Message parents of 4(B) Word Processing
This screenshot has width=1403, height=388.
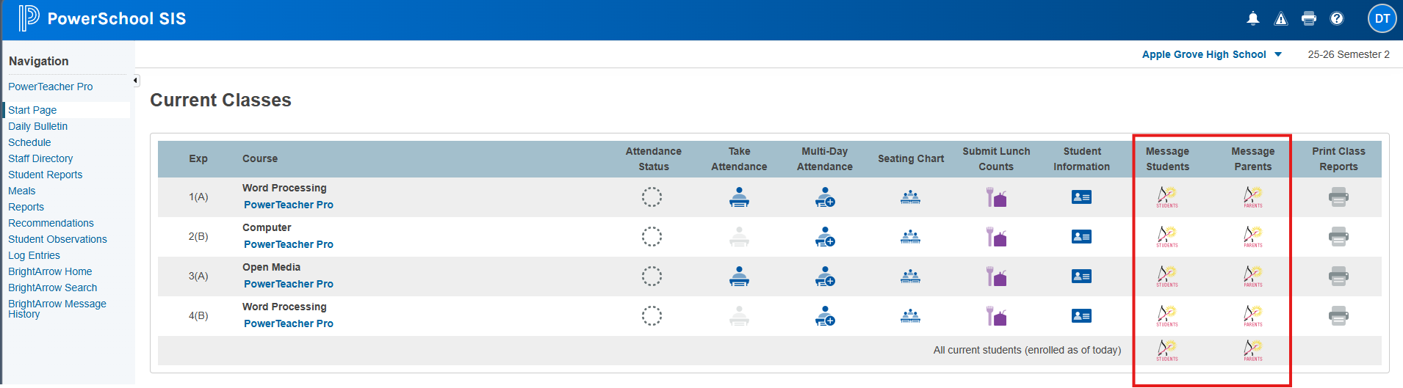1253,316
